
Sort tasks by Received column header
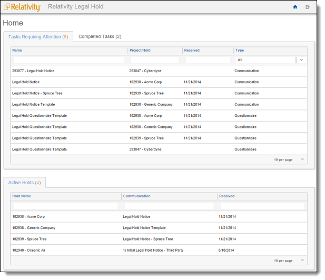(x=192, y=51)
